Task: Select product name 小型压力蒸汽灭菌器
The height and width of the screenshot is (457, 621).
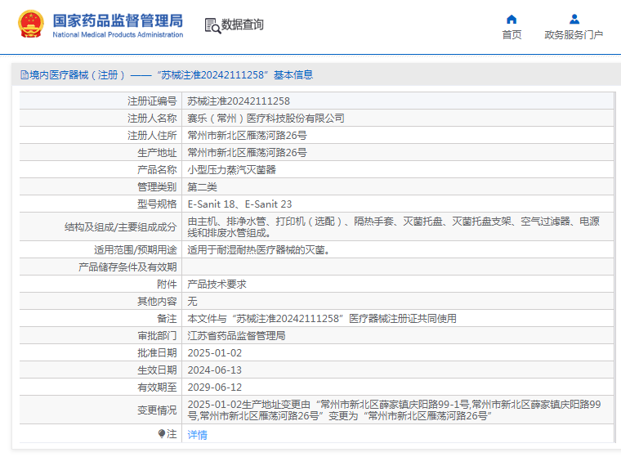Action: point(232,170)
